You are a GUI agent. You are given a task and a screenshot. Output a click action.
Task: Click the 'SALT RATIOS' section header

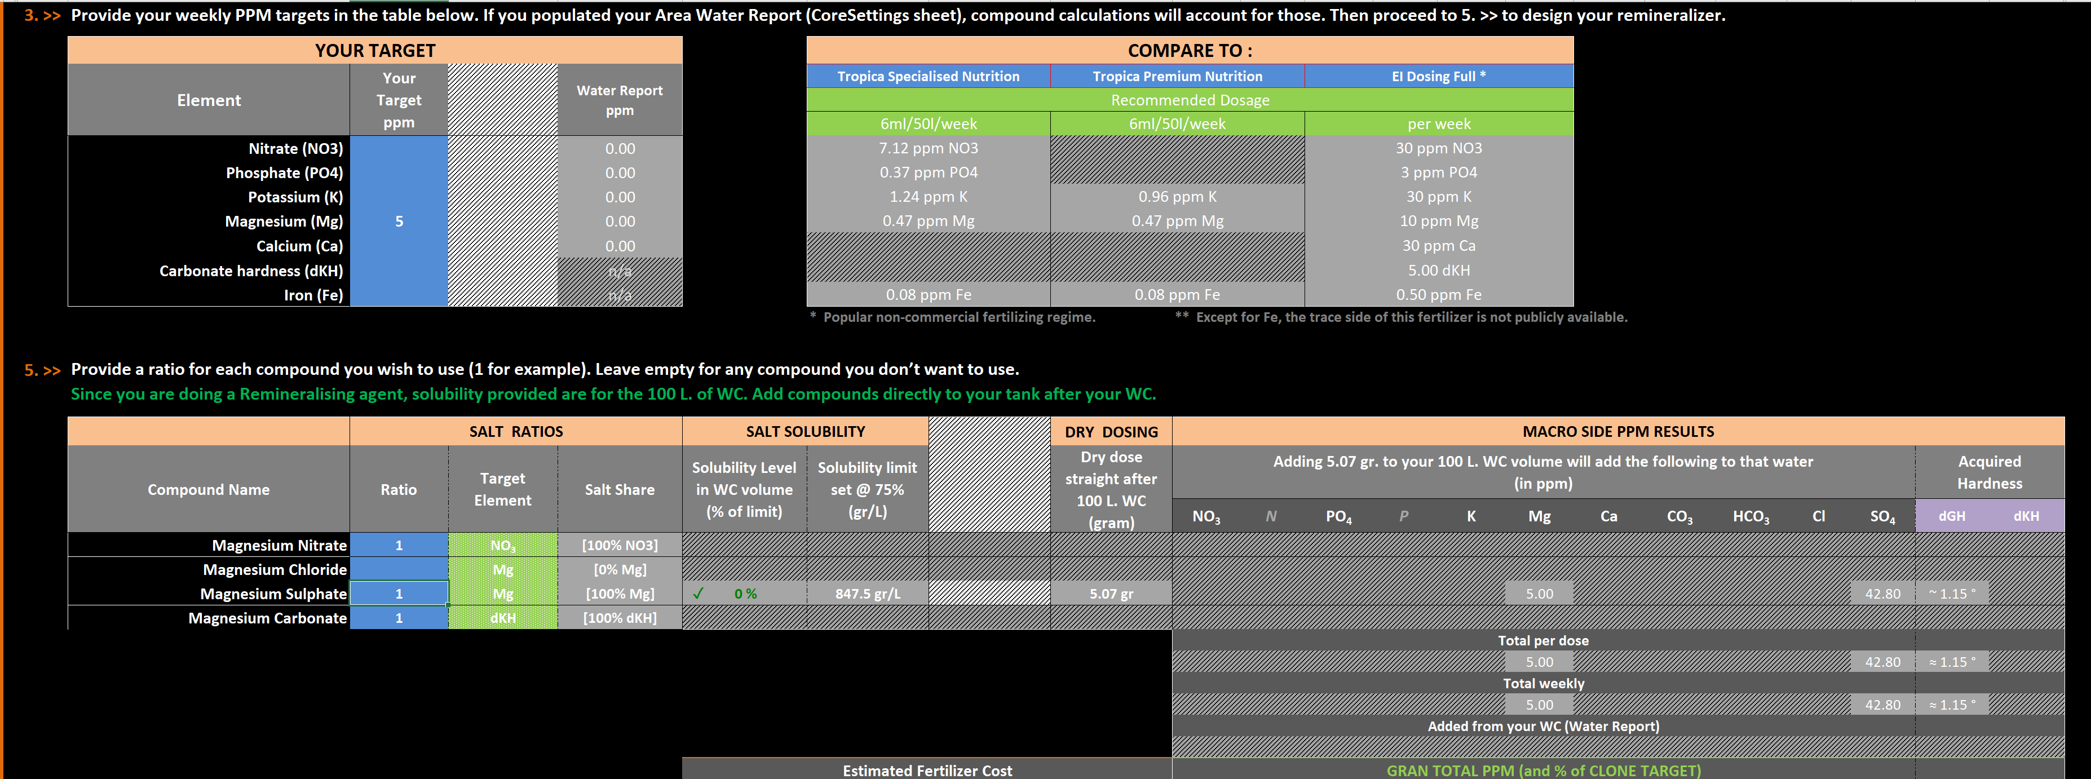[516, 432]
